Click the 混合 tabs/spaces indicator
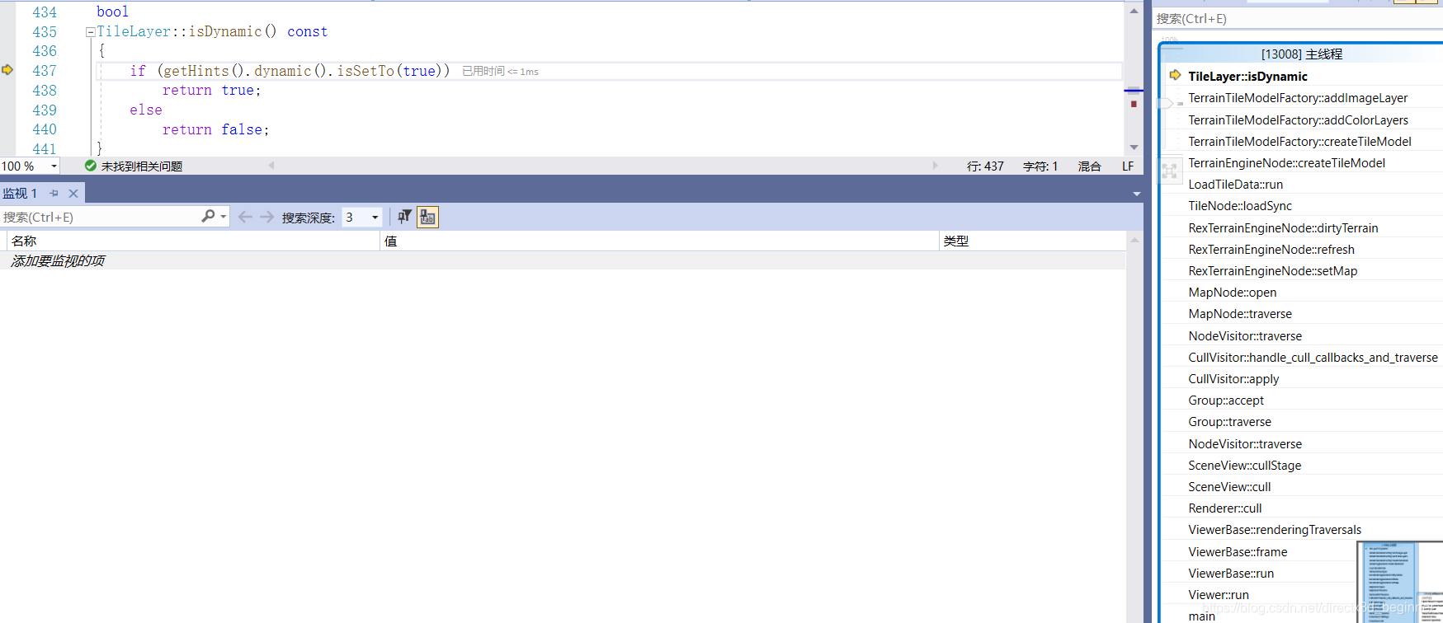The height and width of the screenshot is (623, 1443). [x=1089, y=166]
